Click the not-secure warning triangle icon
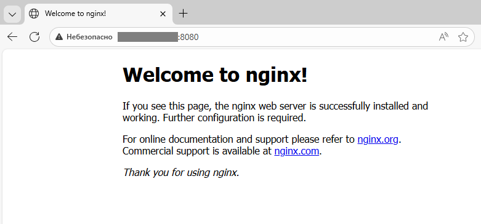 point(59,37)
